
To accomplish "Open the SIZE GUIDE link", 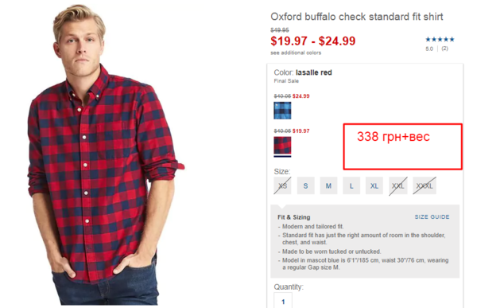I will tap(432, 216).
